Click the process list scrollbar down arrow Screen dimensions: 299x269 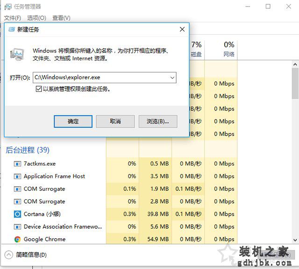point(295,240)
